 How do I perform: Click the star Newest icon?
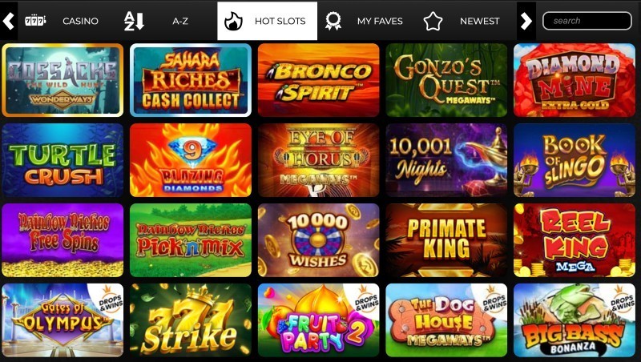point(433,22)
